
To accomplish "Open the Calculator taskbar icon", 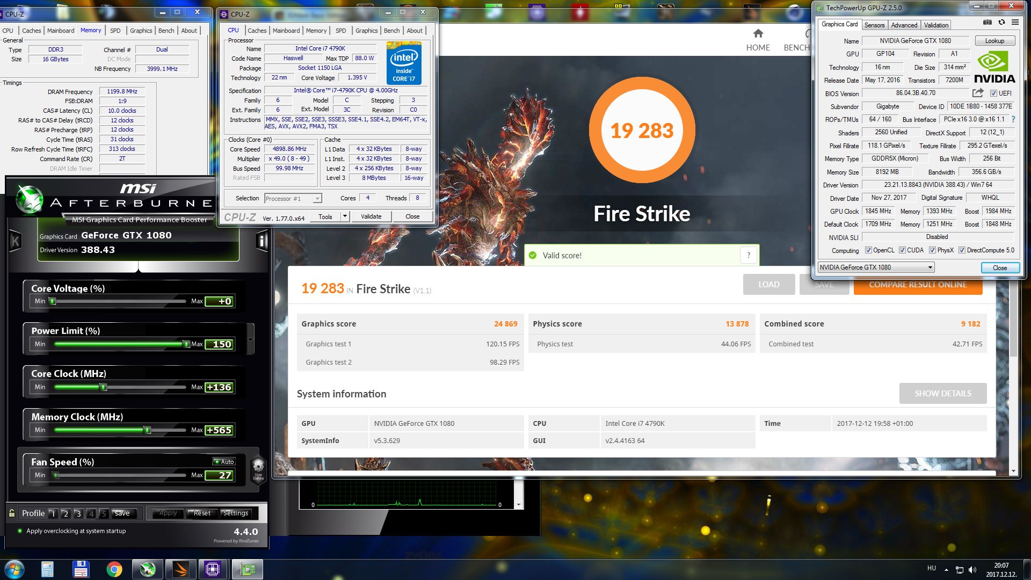I will [47, 569].
